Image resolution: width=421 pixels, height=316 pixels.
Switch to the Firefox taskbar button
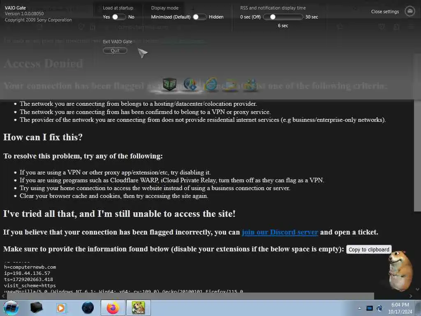tap(113, 308)
